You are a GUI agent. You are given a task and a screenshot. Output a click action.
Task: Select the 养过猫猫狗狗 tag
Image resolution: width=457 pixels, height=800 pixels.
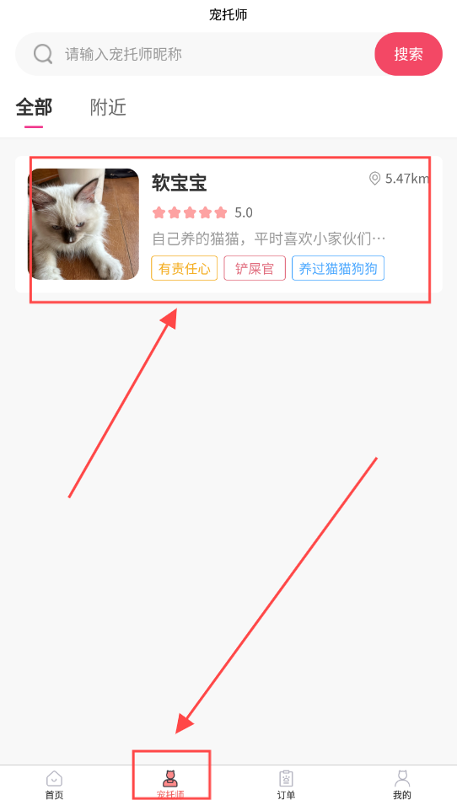(x=337, y=268)
